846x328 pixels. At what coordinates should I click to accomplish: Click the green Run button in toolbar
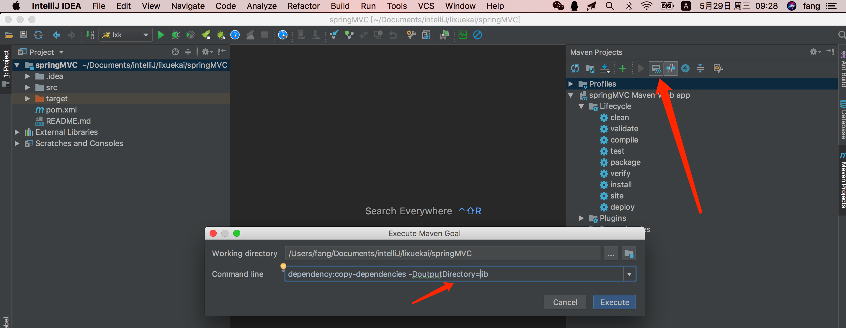point(161,35)
